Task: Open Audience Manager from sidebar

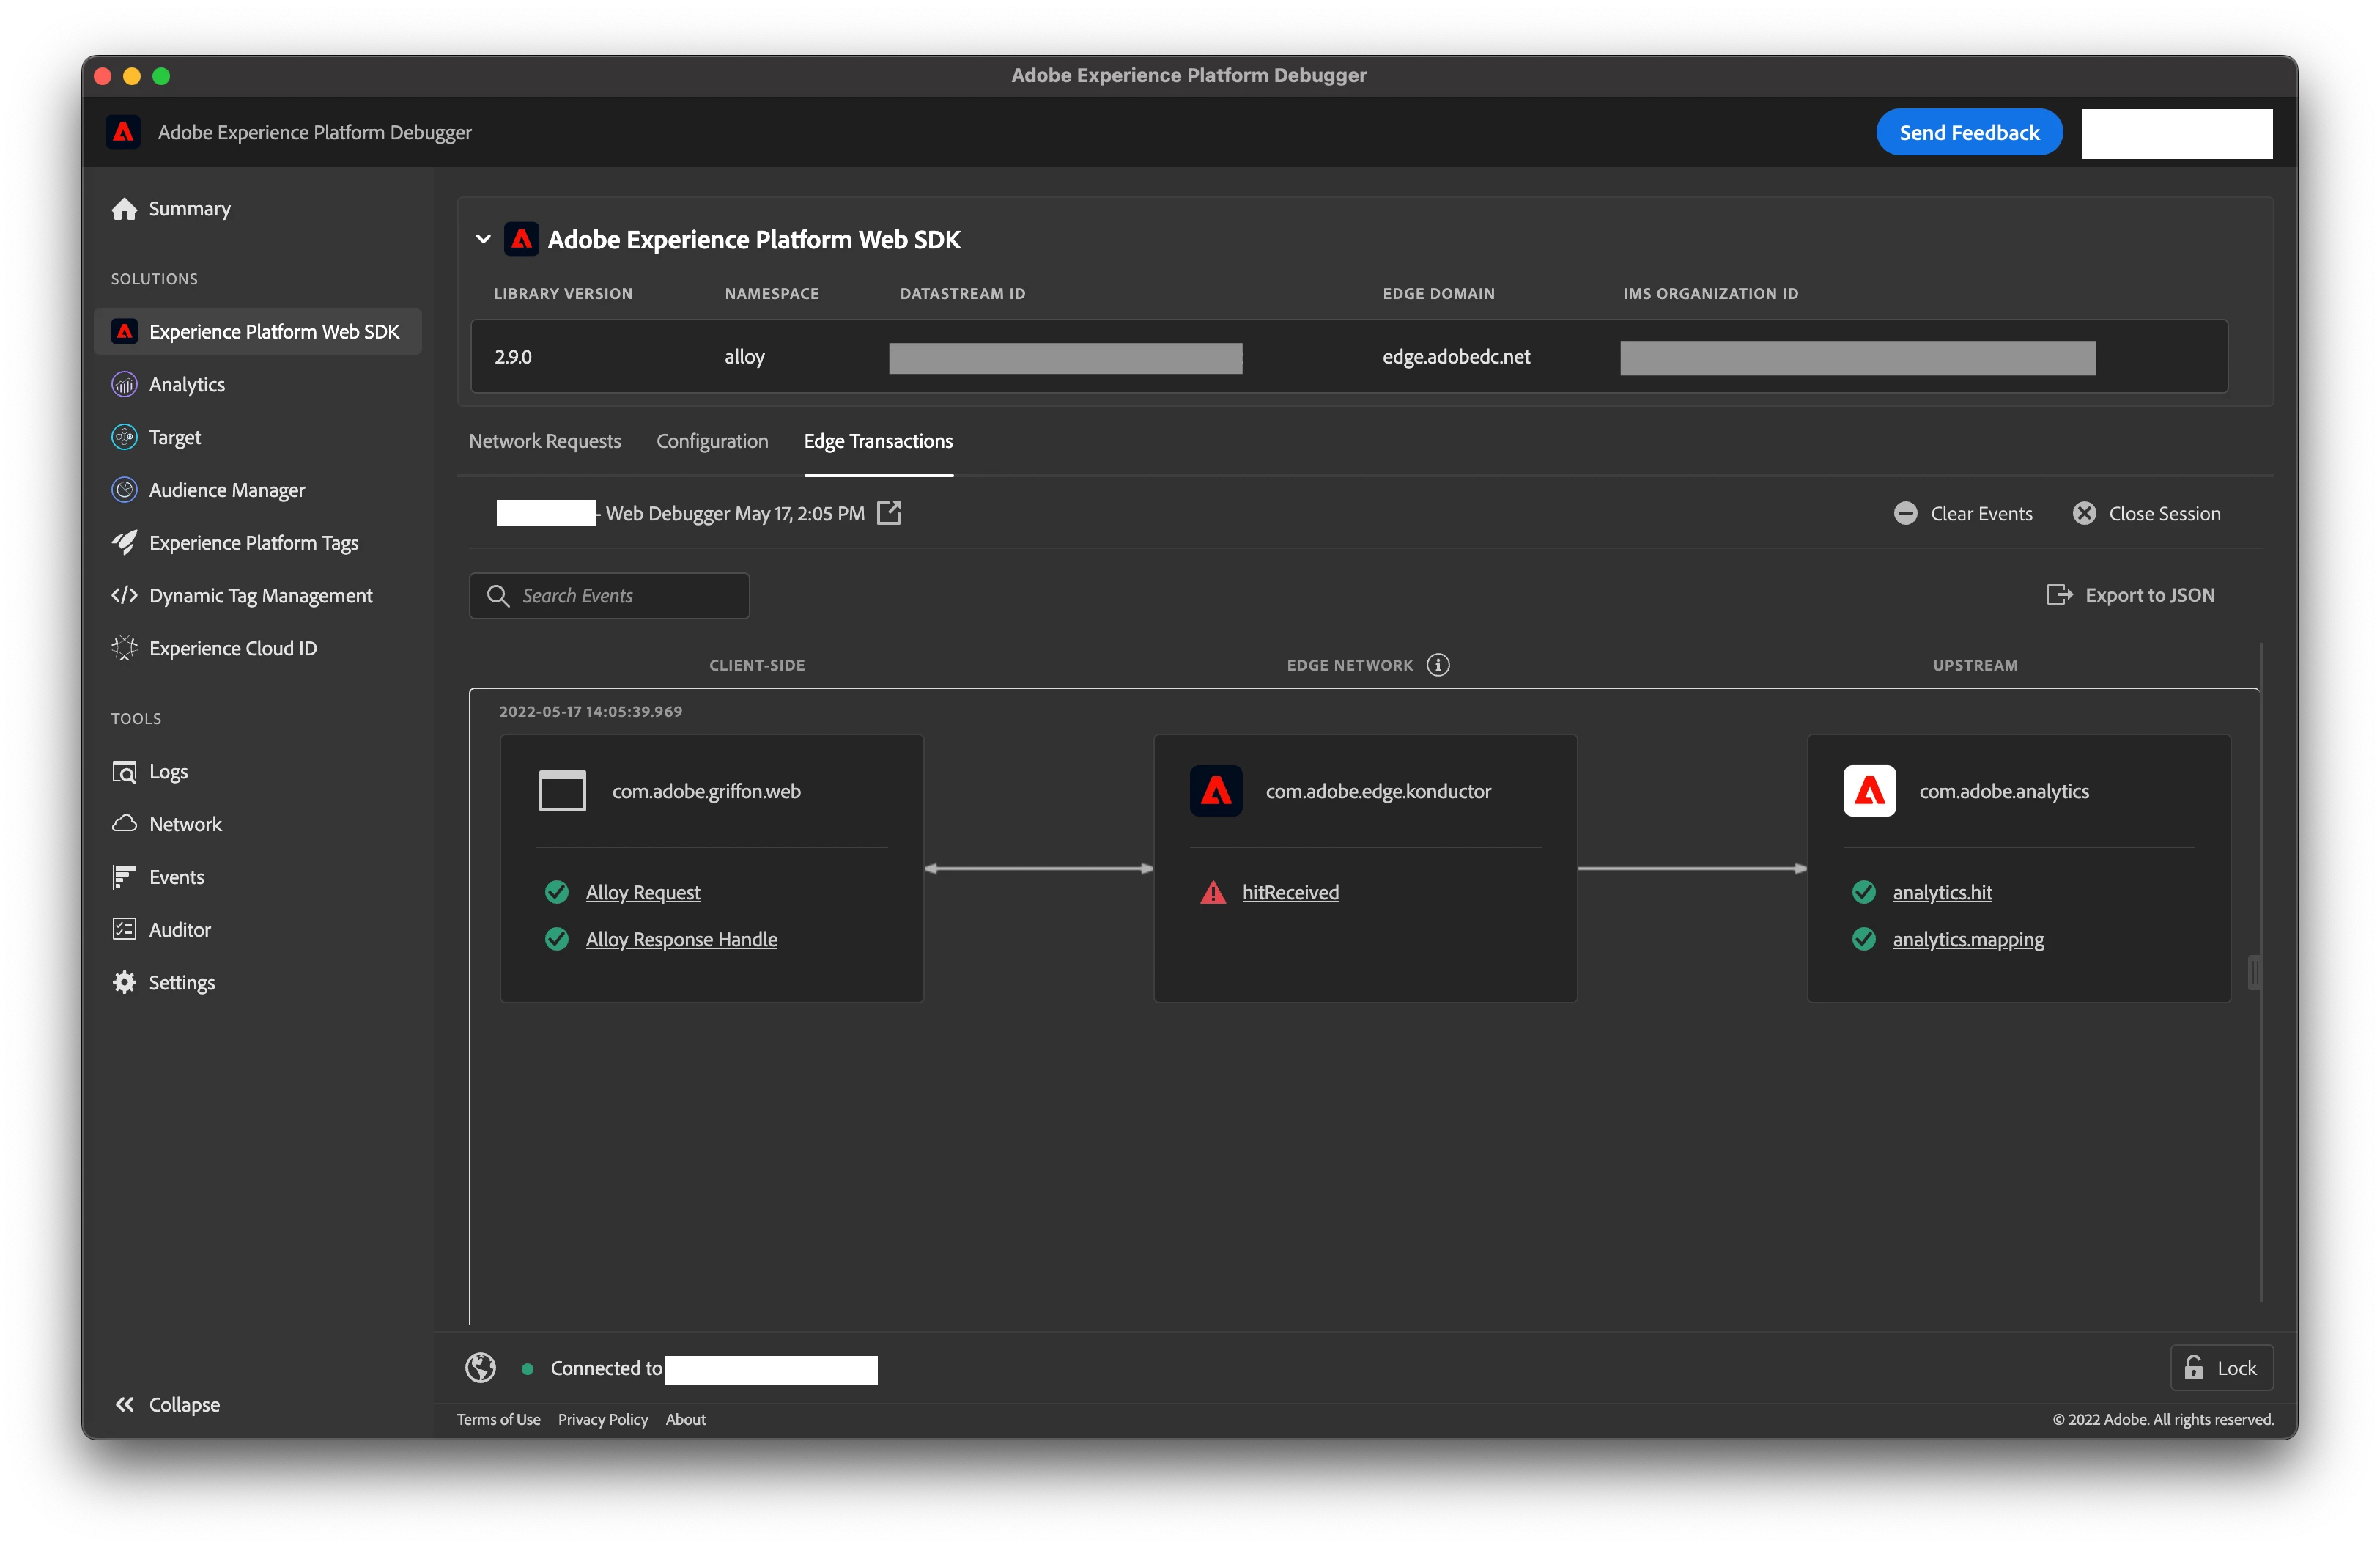Action: [x=226, y=490]
